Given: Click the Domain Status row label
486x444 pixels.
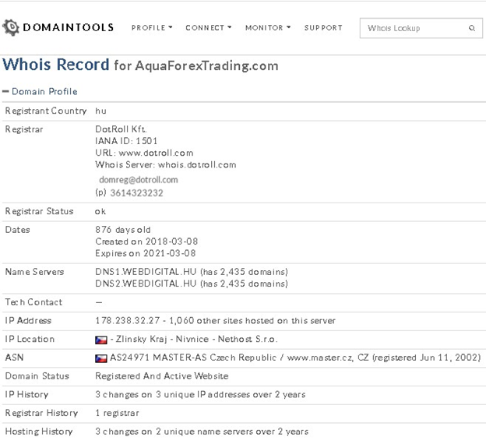Looking at the screenshot, I should tap(37, 376).
